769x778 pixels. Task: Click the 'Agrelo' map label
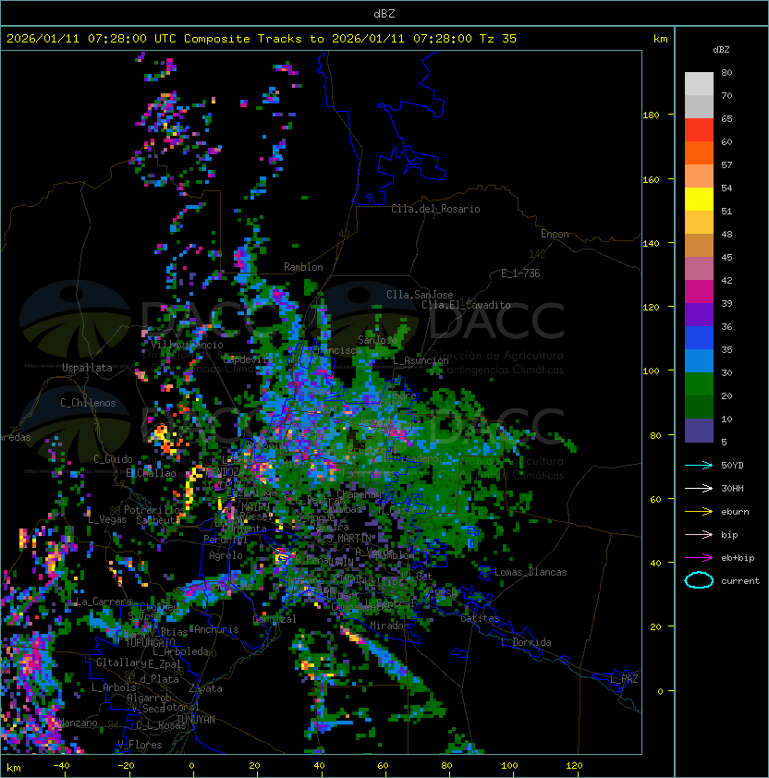[x=226, y=555]
